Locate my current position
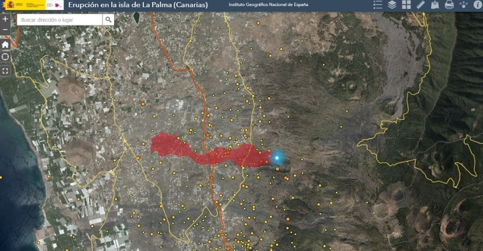The width and height of the screenshot is (483, 251). [5, 56]
